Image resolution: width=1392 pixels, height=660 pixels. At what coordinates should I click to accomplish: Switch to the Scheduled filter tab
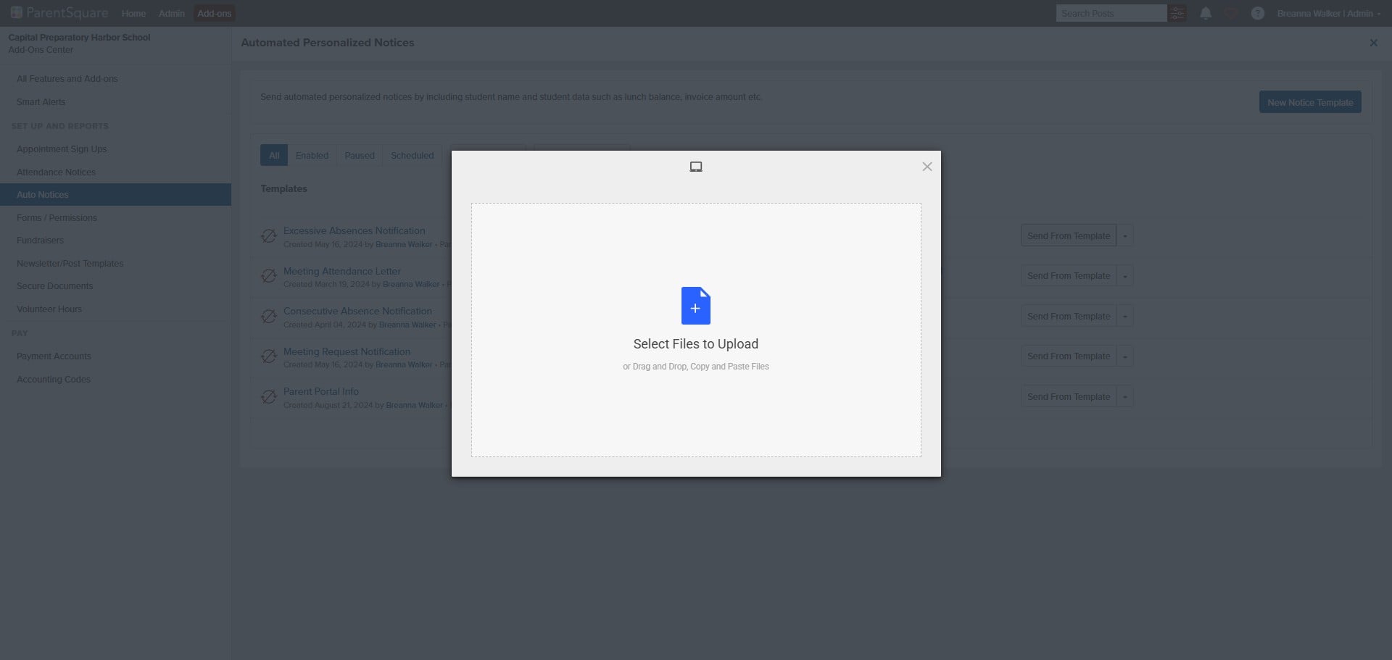pyautogui.click(x=412, y=155)
